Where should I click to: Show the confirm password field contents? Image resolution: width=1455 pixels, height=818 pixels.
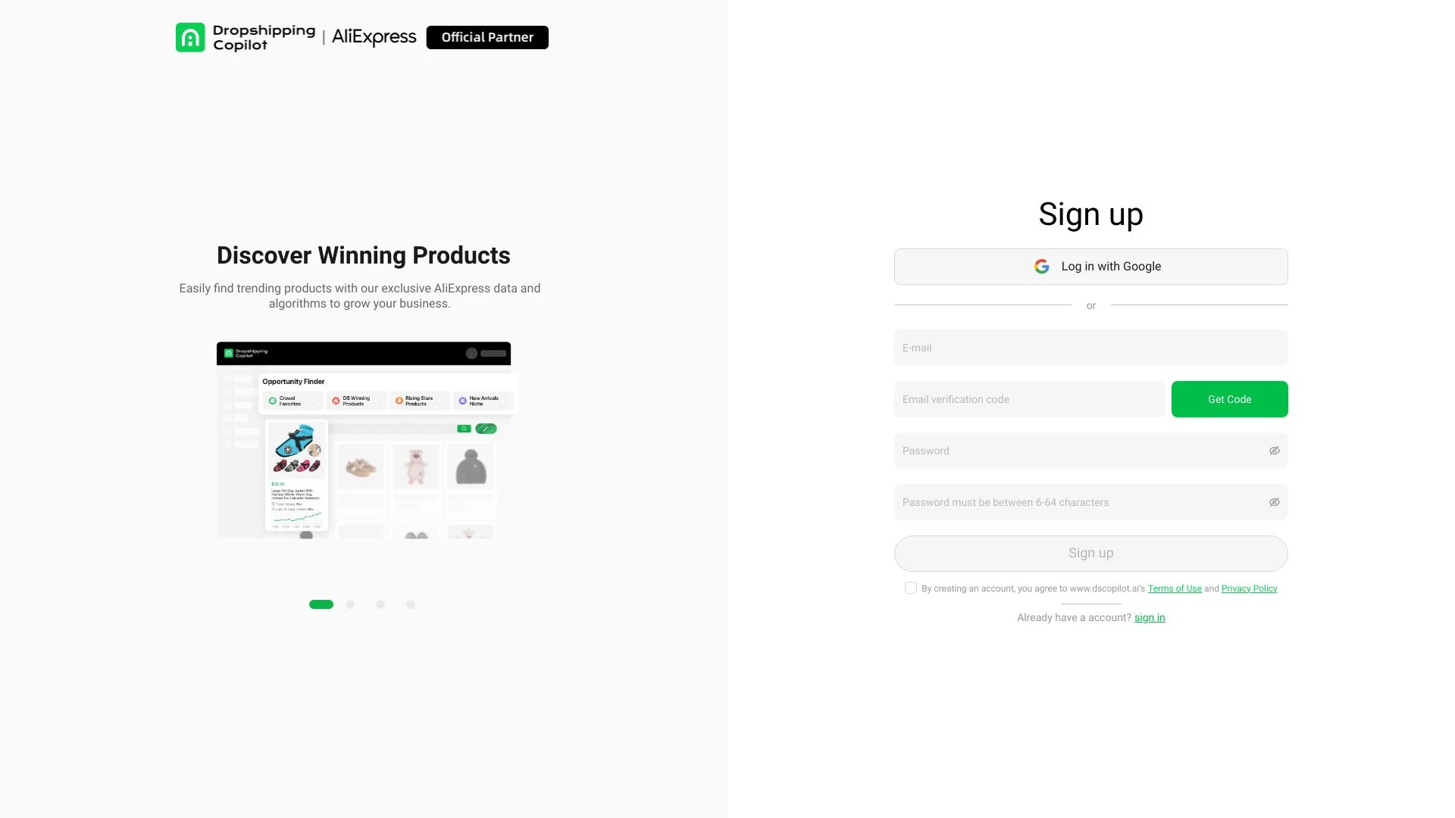click(1274, 501)
